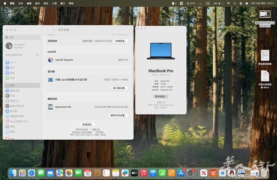Open Freeform app in the Dock
277x180 pixels.
125,173
